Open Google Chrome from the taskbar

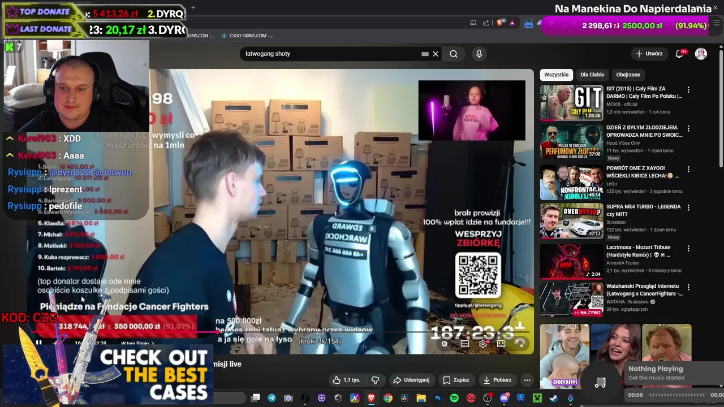click(387, 398)
